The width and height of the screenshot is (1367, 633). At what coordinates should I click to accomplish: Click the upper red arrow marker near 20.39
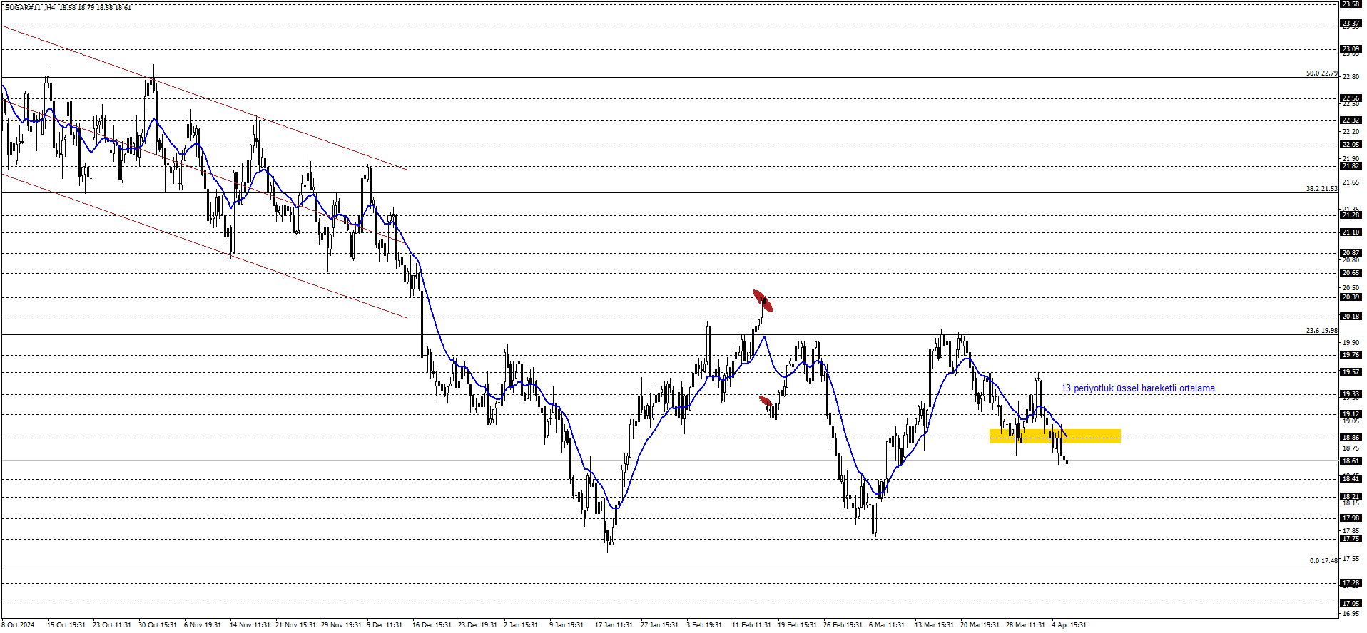pyautogui.click(x=763, y=301)
